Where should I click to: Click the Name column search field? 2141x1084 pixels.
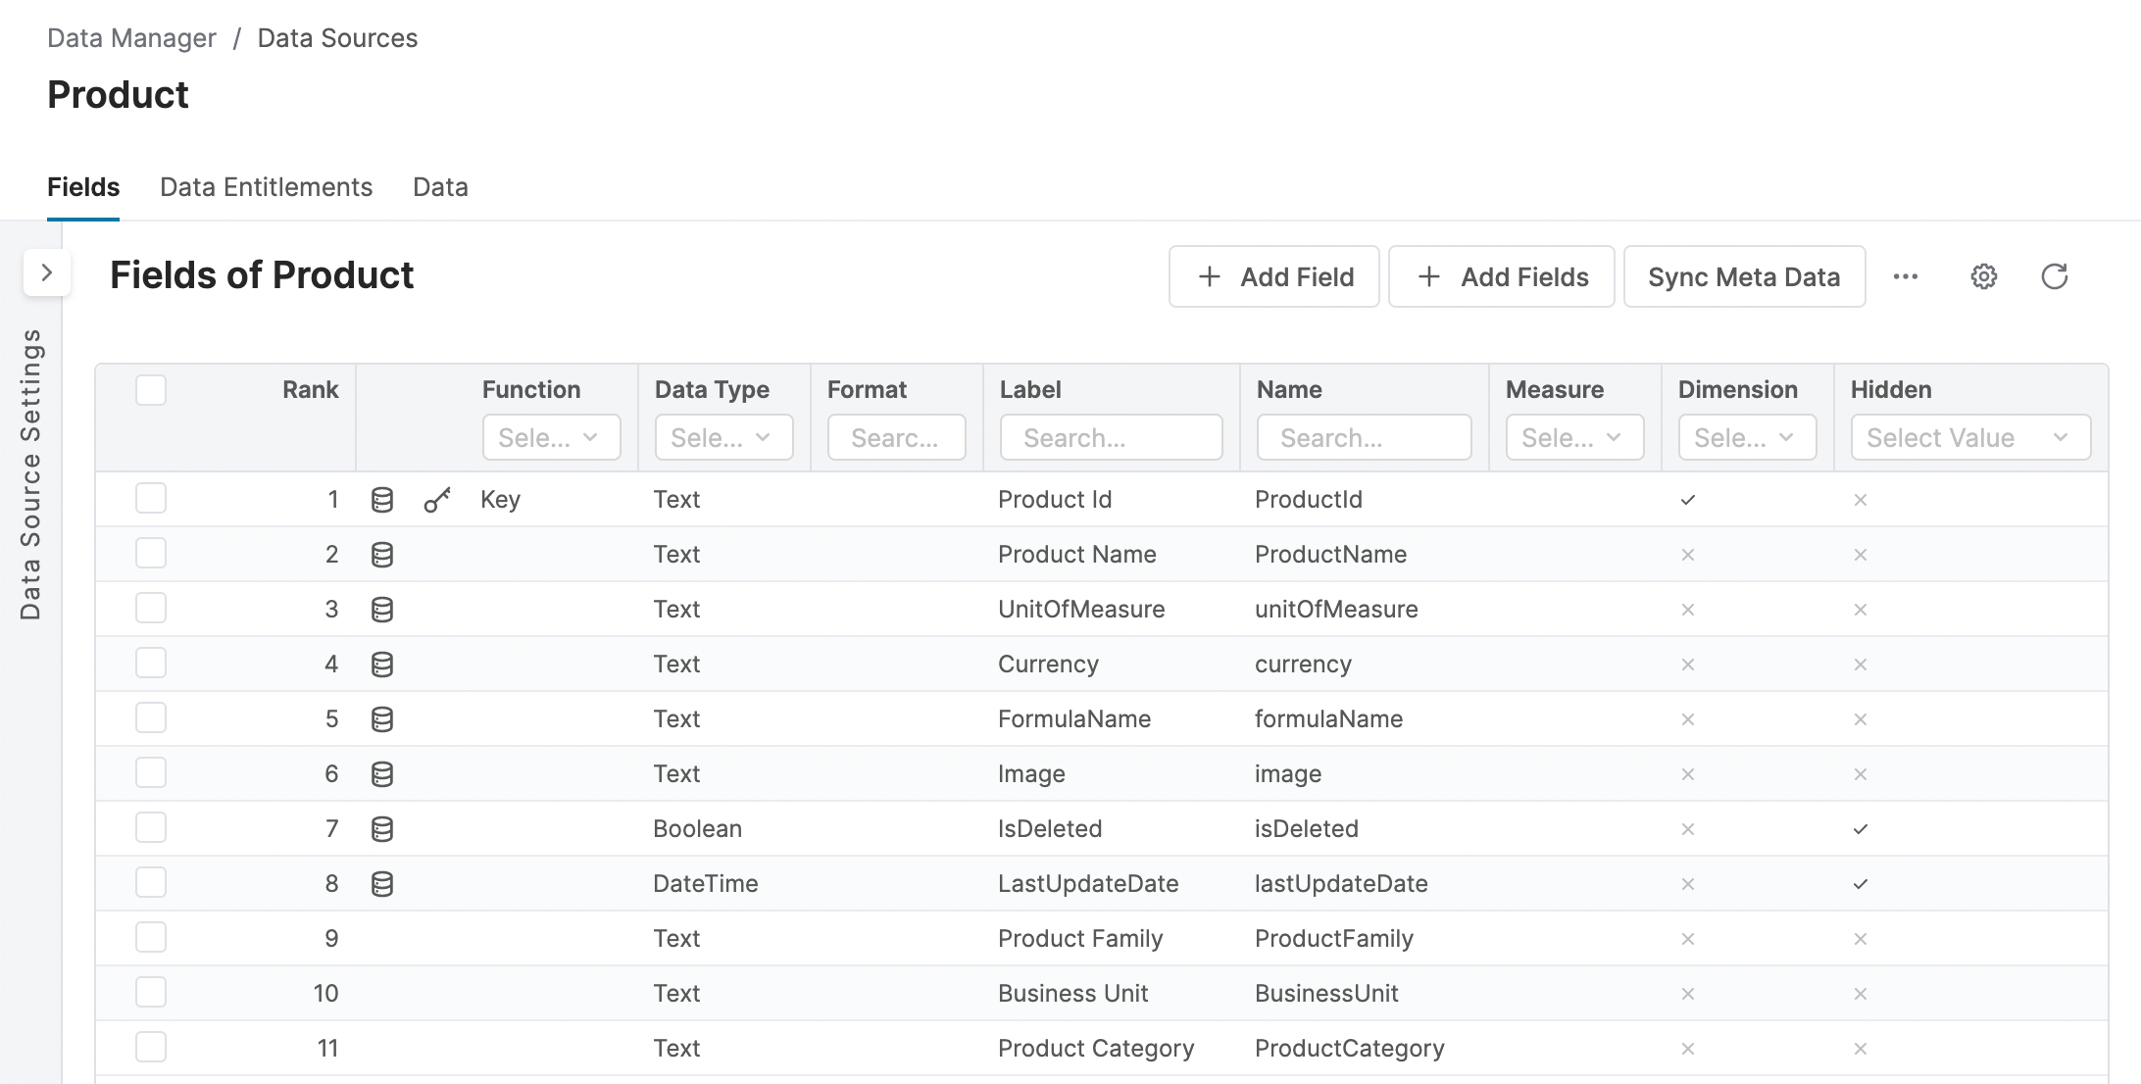click(1363, 437)
